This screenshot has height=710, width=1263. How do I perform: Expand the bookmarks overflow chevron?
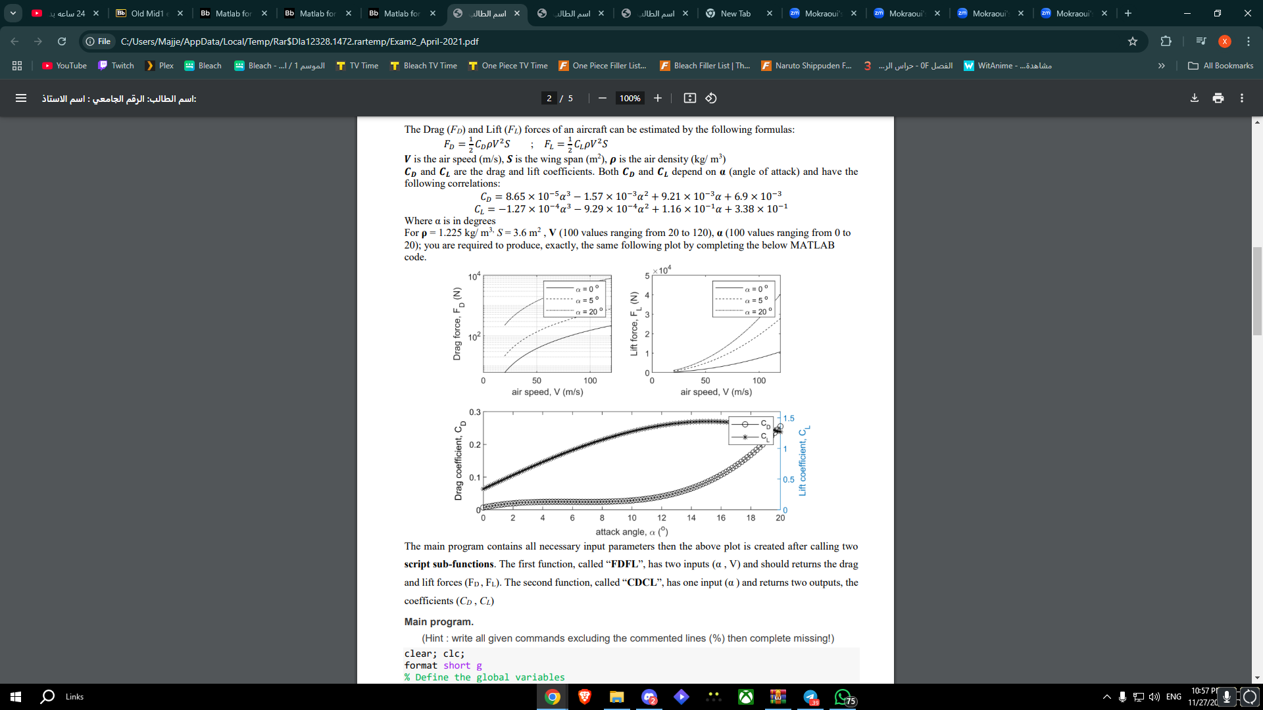click(x=1161, y=66)
